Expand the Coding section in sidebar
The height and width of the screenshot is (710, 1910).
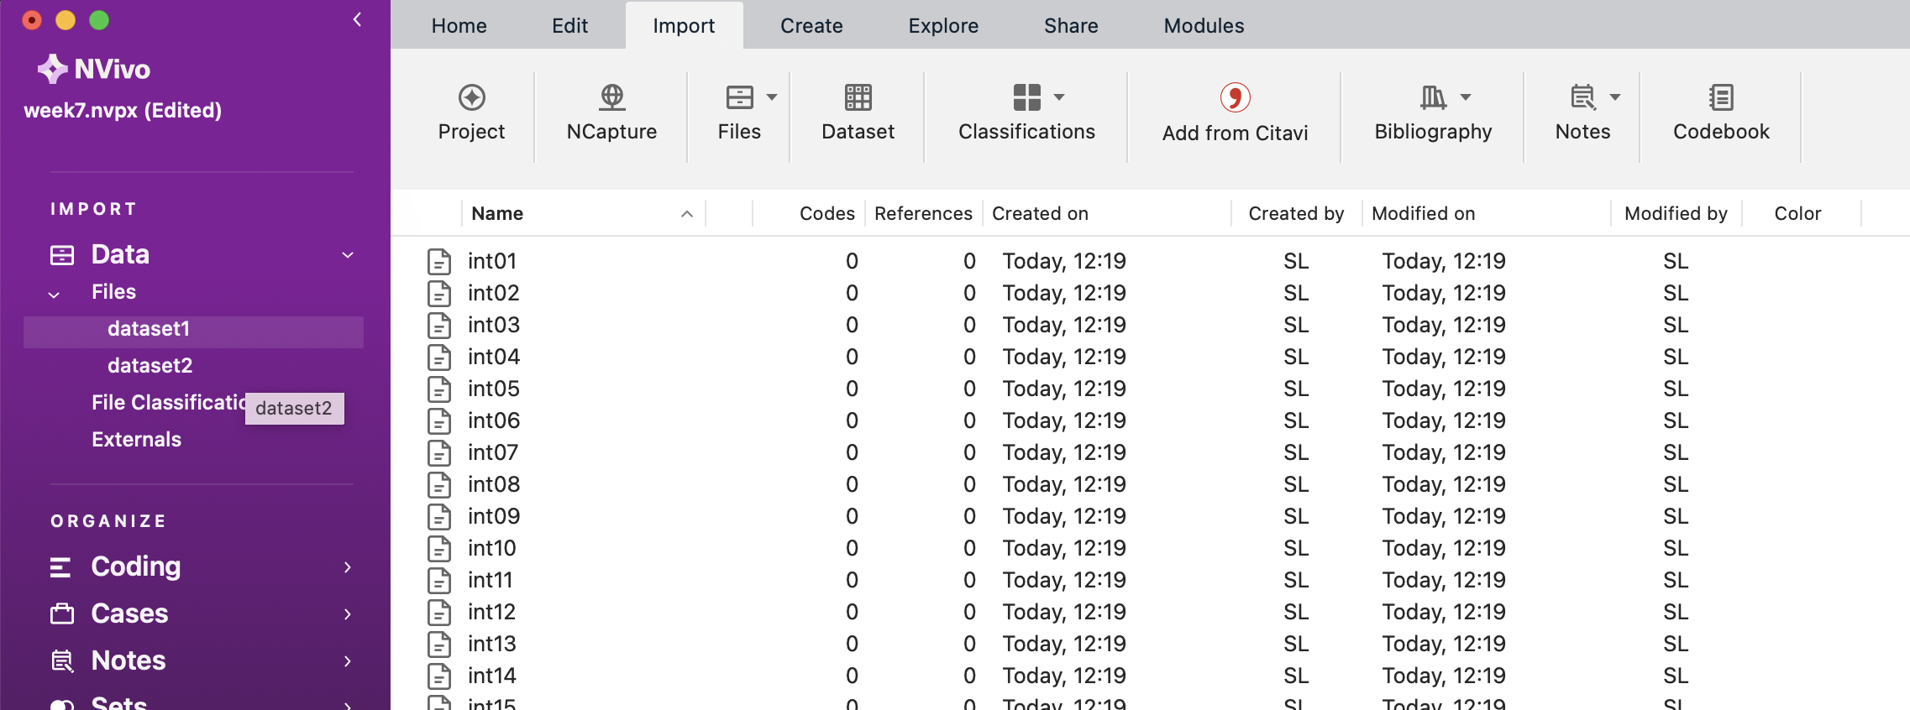pos(347,567)
